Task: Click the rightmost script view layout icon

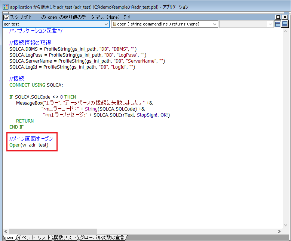Action: point(285,24)
